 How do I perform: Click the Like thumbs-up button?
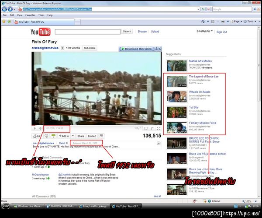[37, 136]
